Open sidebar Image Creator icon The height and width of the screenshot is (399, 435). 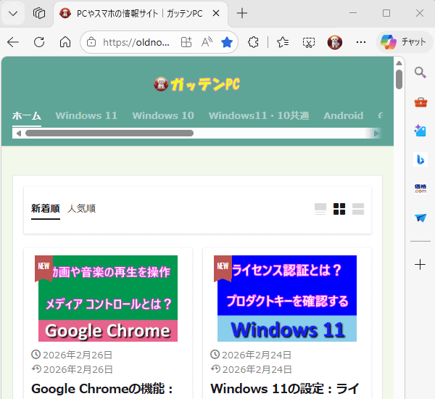[420, 131]
